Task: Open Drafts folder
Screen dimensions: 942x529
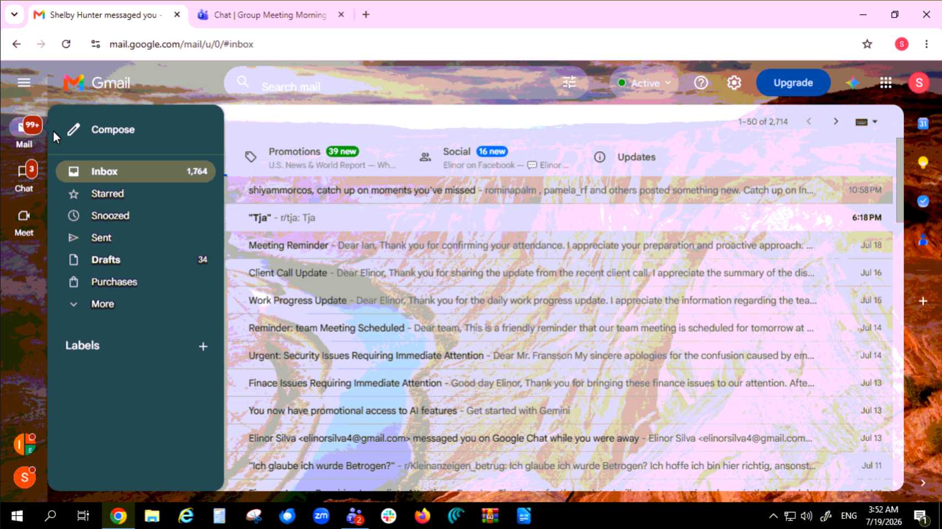Action: click(x=136, y=260)
